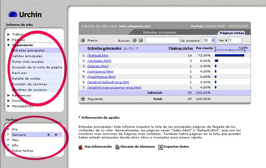Viewport: 266px width, 168px height.
Task: Collapse the Seguimiento menu section
Action: click(8, 45)
